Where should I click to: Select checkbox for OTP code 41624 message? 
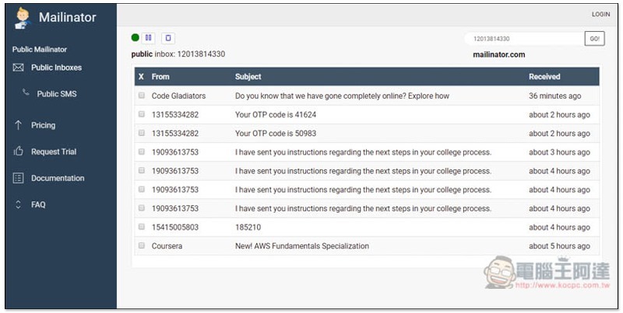click(x=141, y=114)
